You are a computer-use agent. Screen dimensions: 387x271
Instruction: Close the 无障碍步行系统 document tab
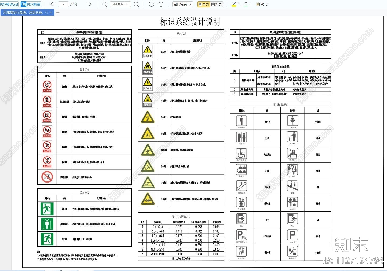coord(51,13)
